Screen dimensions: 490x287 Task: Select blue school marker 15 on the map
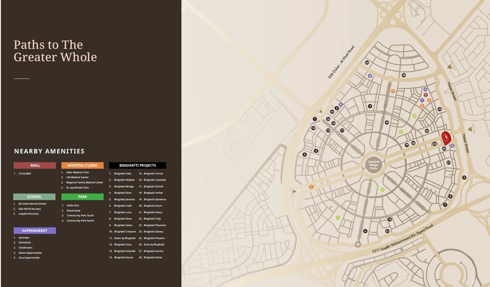332,112
